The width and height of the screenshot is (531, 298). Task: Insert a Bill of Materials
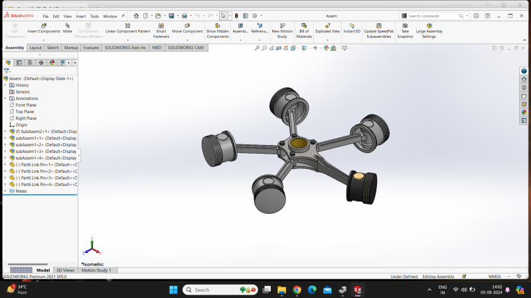(304, 30)
